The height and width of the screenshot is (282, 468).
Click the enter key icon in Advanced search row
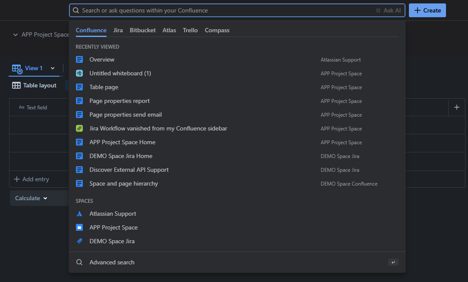(393, 262)
